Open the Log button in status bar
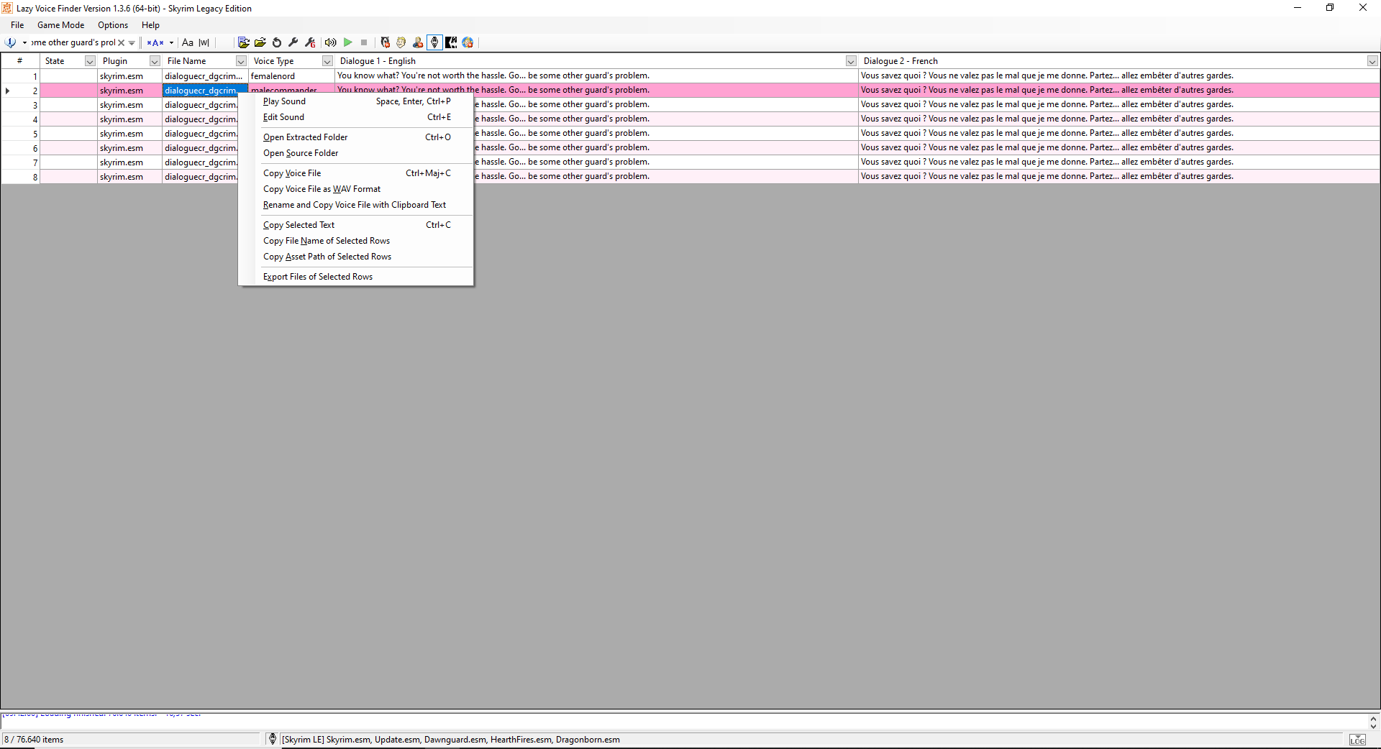1381x749 pixels. [1357, 740]
